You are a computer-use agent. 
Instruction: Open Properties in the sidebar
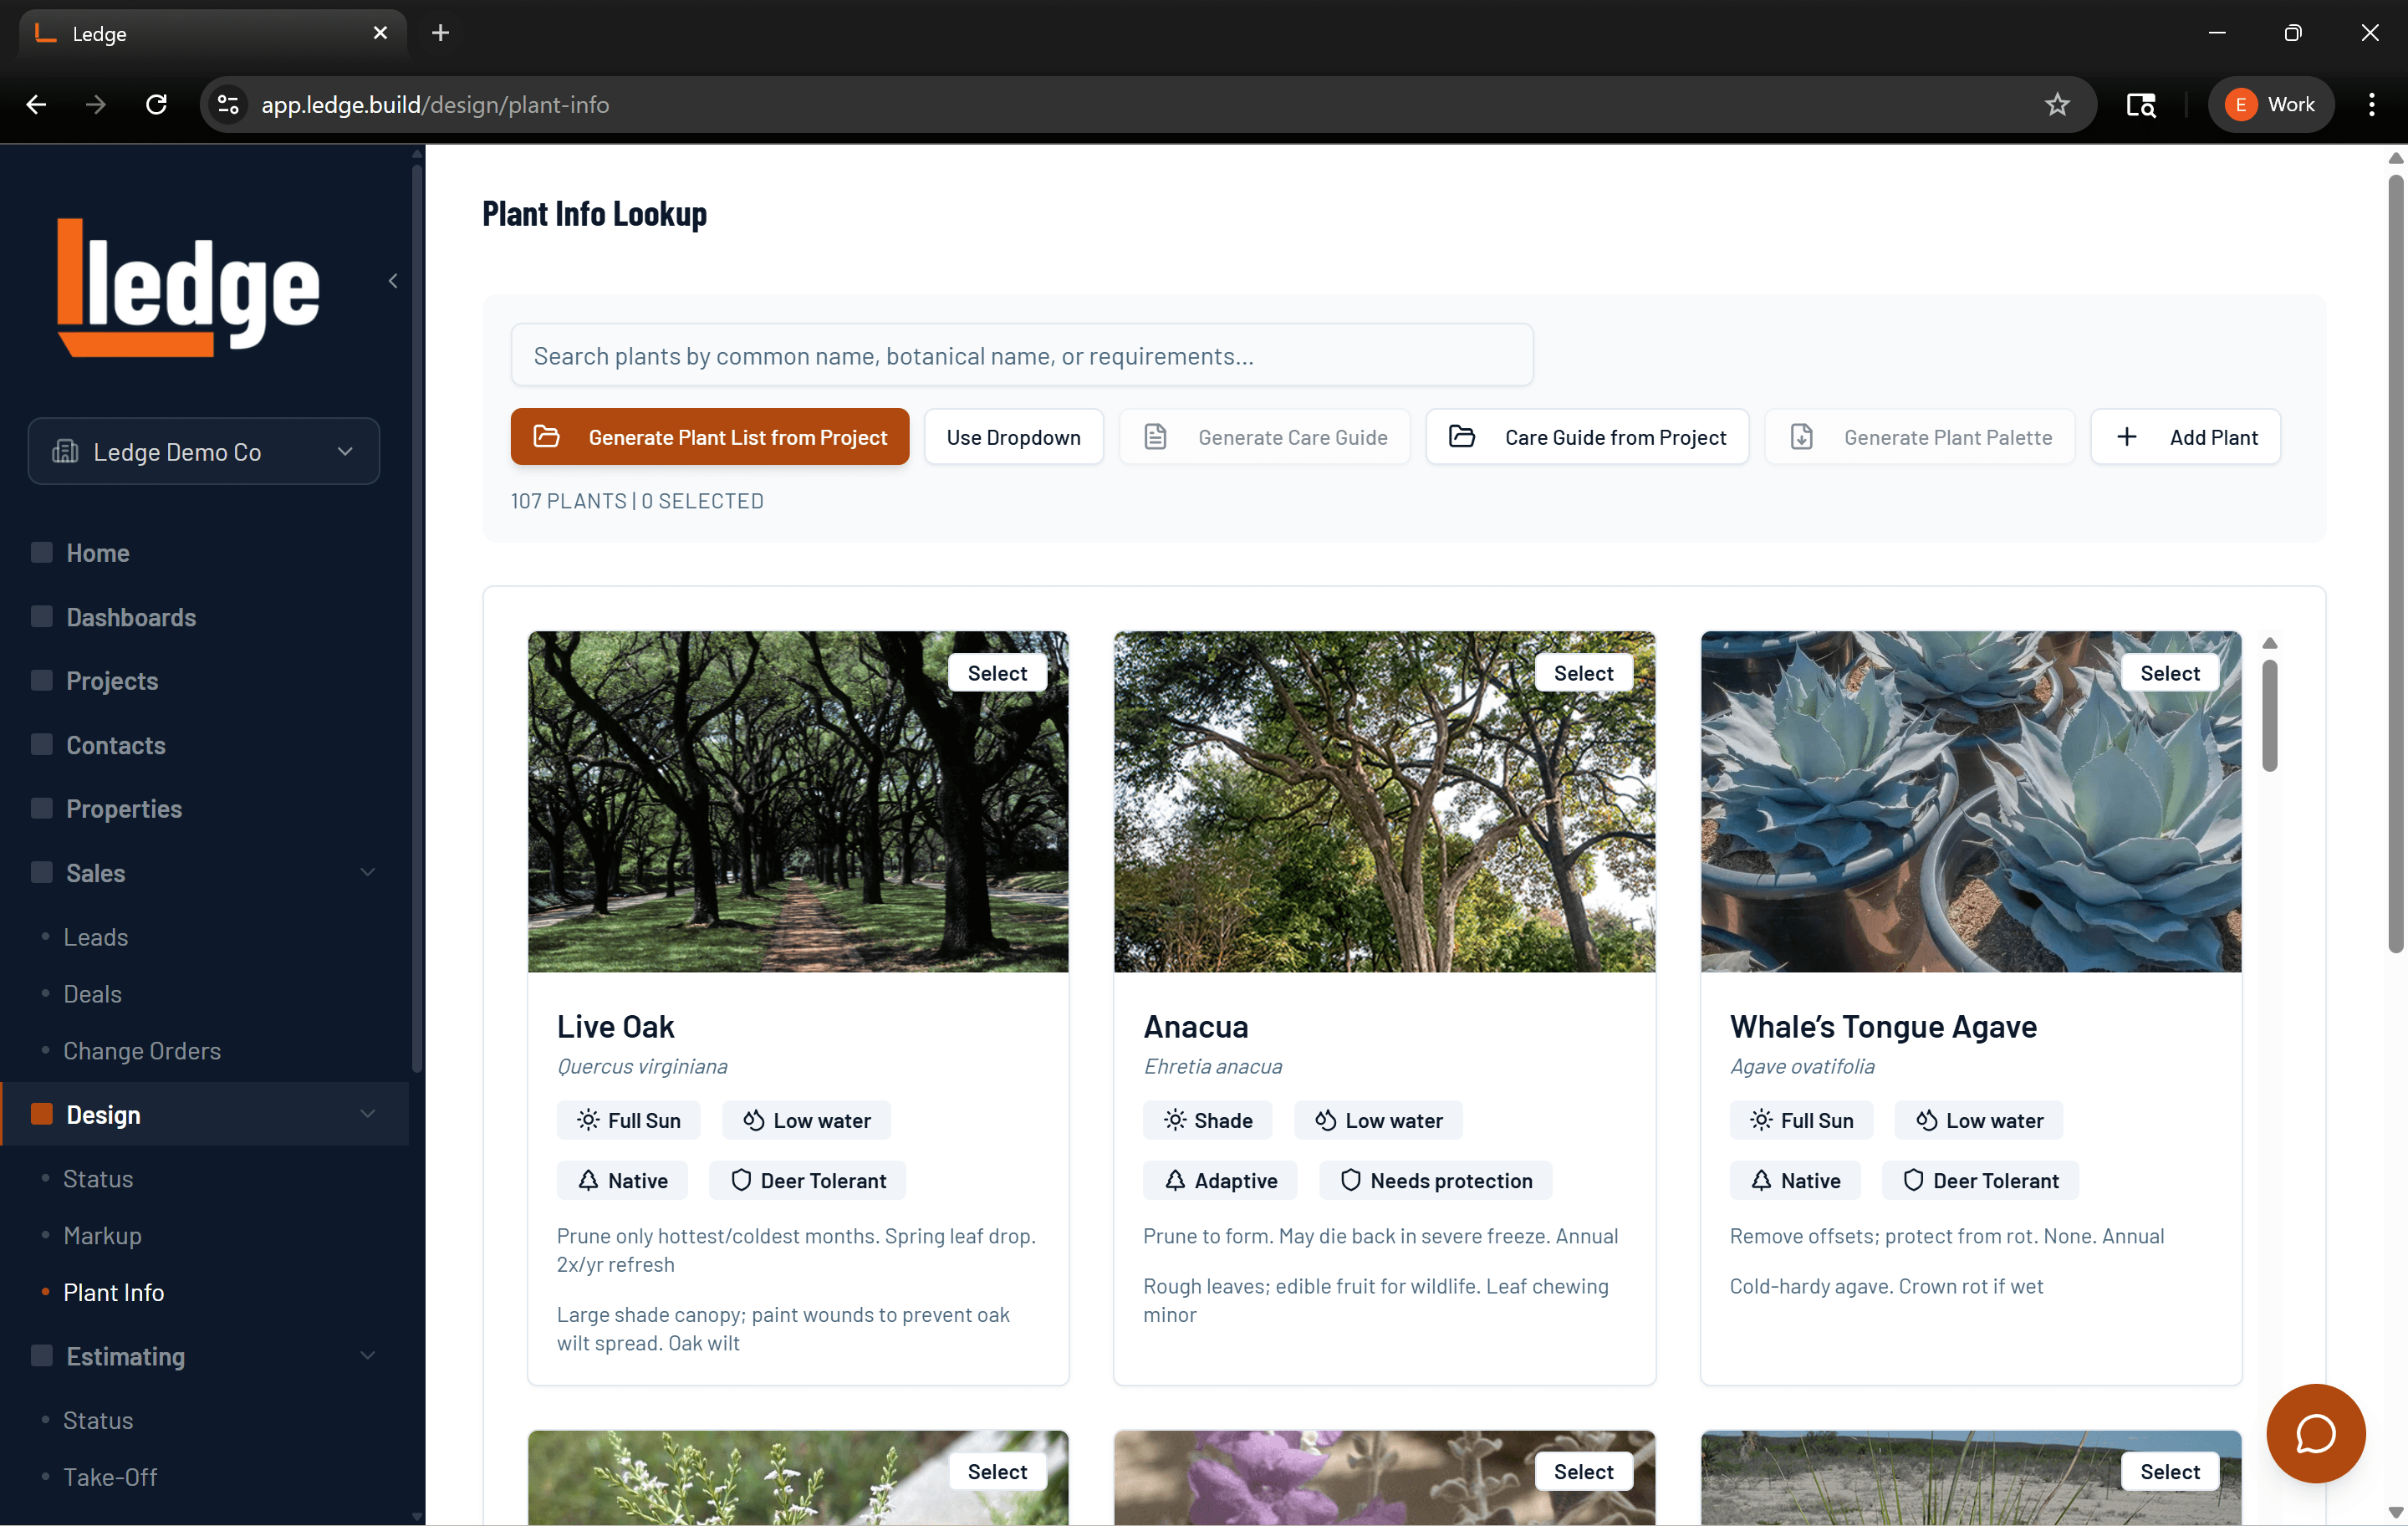124,808
